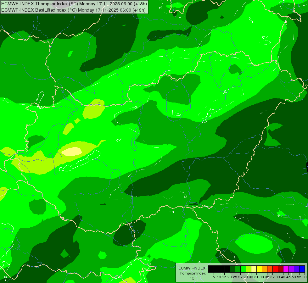Click the pure yellow 31–33 legend swatch
308x283 pixels.
click(259, 269)
